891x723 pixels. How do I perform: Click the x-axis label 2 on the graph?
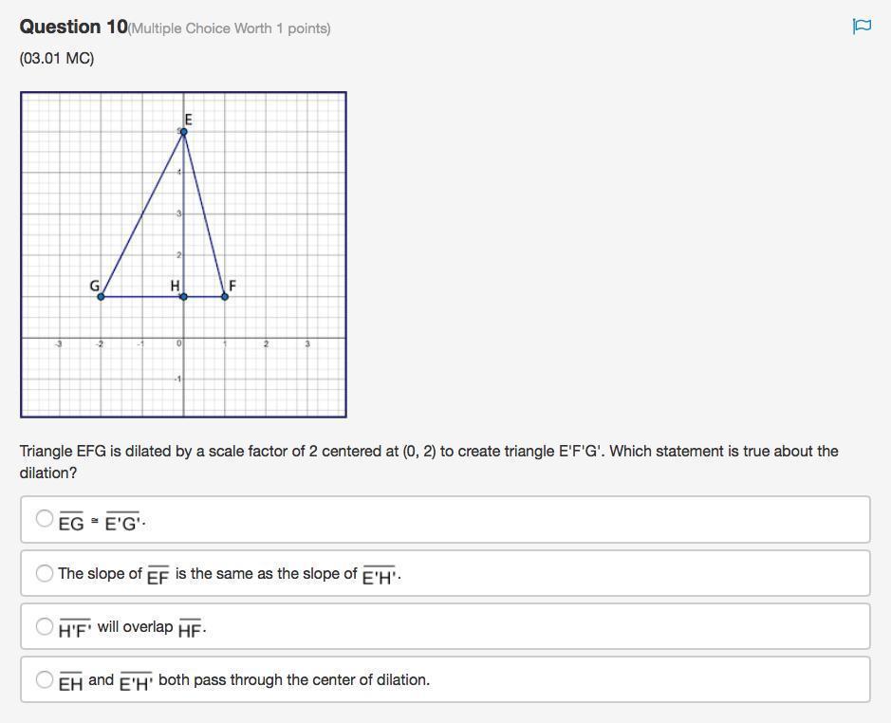coord(266,343)
